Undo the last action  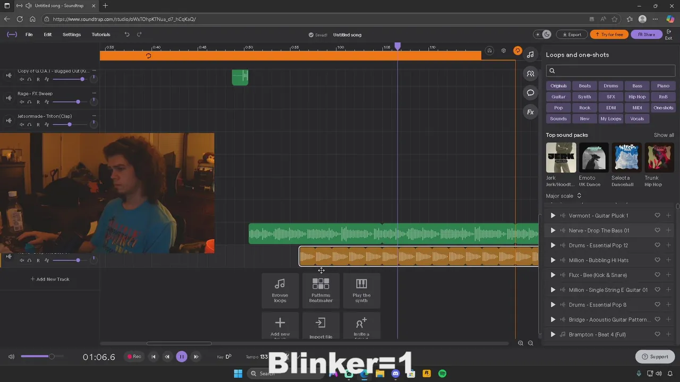[x=127, y=34]
